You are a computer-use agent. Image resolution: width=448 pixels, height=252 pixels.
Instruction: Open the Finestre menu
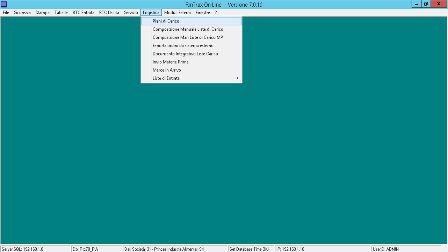[x=203, y=13]
